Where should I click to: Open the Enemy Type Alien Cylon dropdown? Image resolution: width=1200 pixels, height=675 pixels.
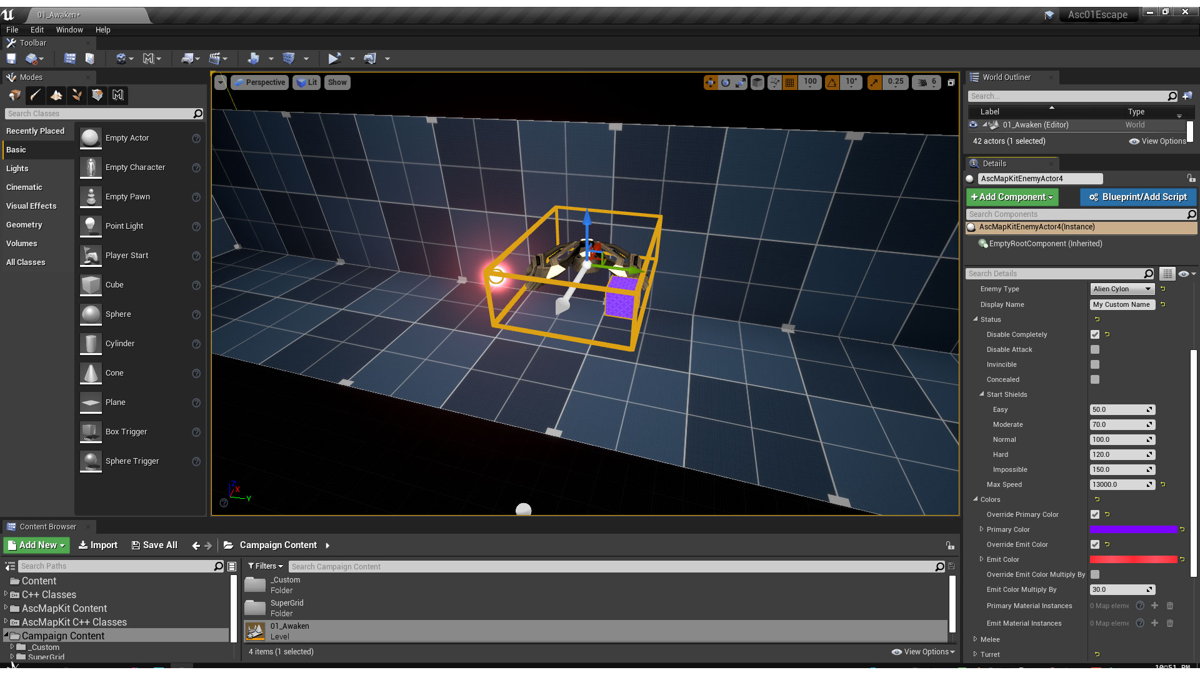(1122, 289)
